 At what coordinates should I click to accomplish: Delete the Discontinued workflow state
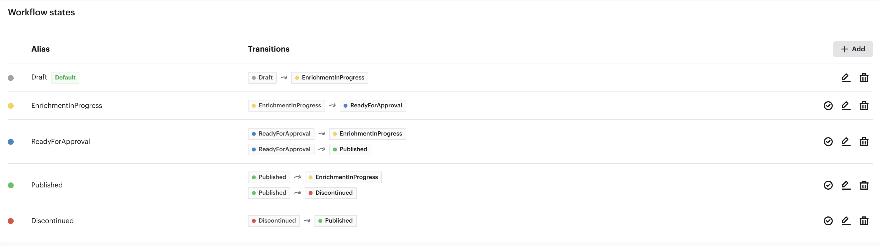tap(864, 221)
